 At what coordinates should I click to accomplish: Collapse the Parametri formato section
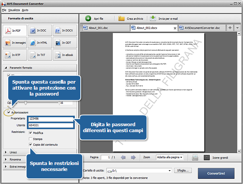tap(6, 68)
